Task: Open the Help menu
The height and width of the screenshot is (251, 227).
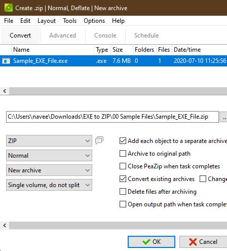Action: point(118,21)
